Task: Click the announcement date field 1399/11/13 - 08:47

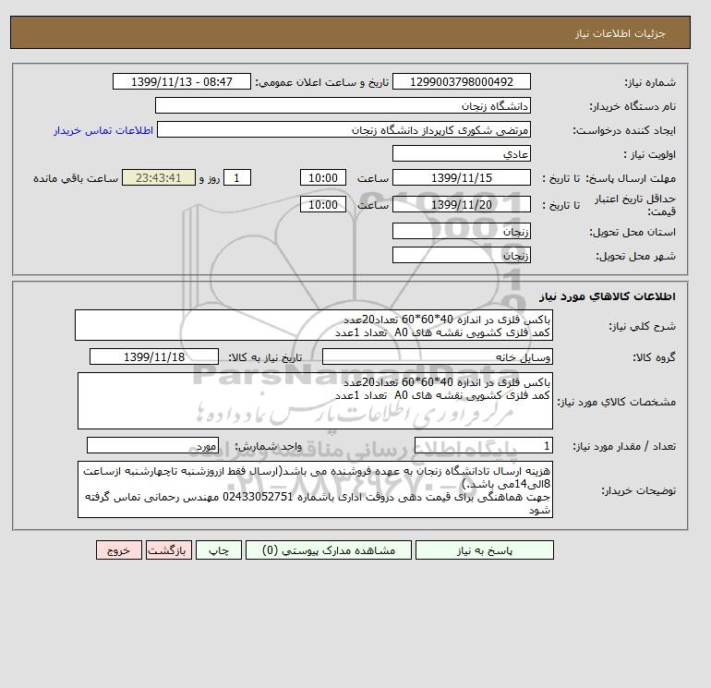Action: click(x=181, y=81)
